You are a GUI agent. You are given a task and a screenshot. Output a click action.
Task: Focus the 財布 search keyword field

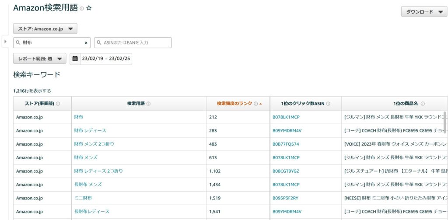point(52,42)
